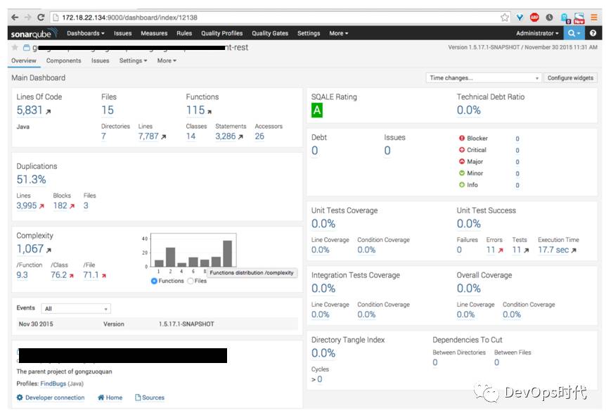Click the blue V extension icon

click(x=520, y=18)
